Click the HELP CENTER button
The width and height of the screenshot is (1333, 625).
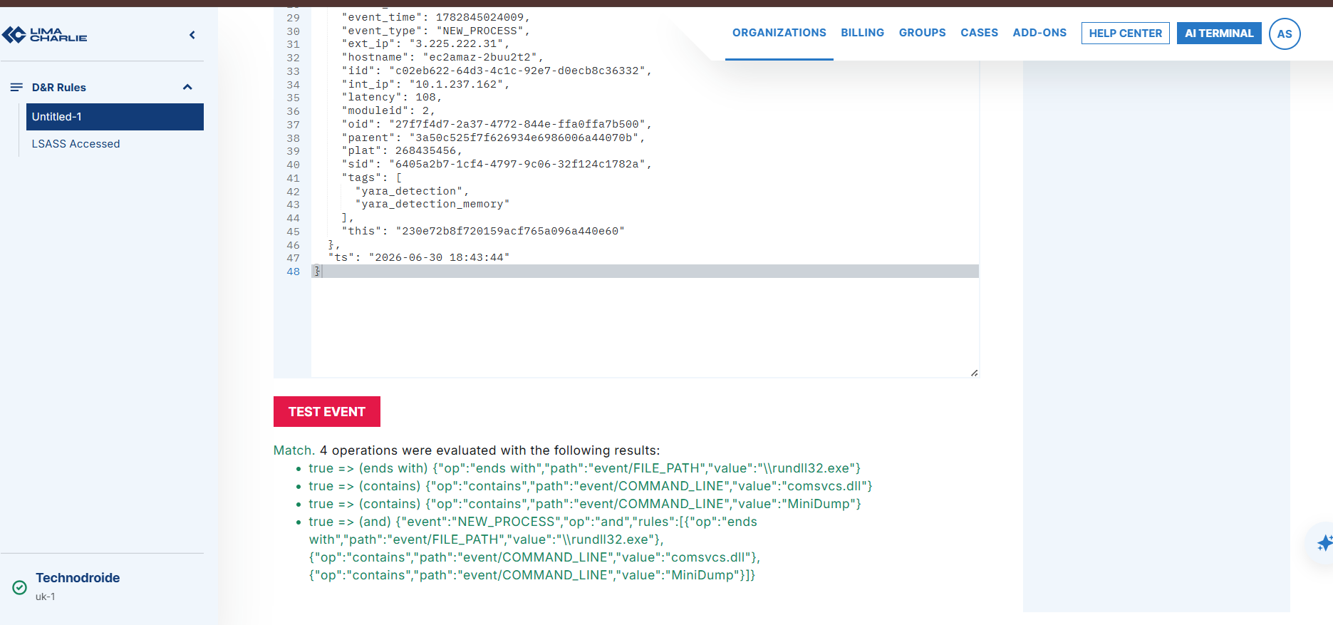(1125, 33)
